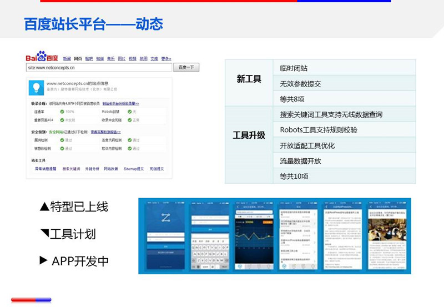Image resolution: width=444 pixels, height=307 pixels.
Task: Click play triangle bullet before APP开发中
Action: [x=43, y=260]
